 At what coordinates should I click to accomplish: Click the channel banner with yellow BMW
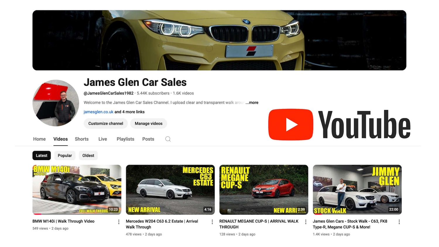coord(220,40)
